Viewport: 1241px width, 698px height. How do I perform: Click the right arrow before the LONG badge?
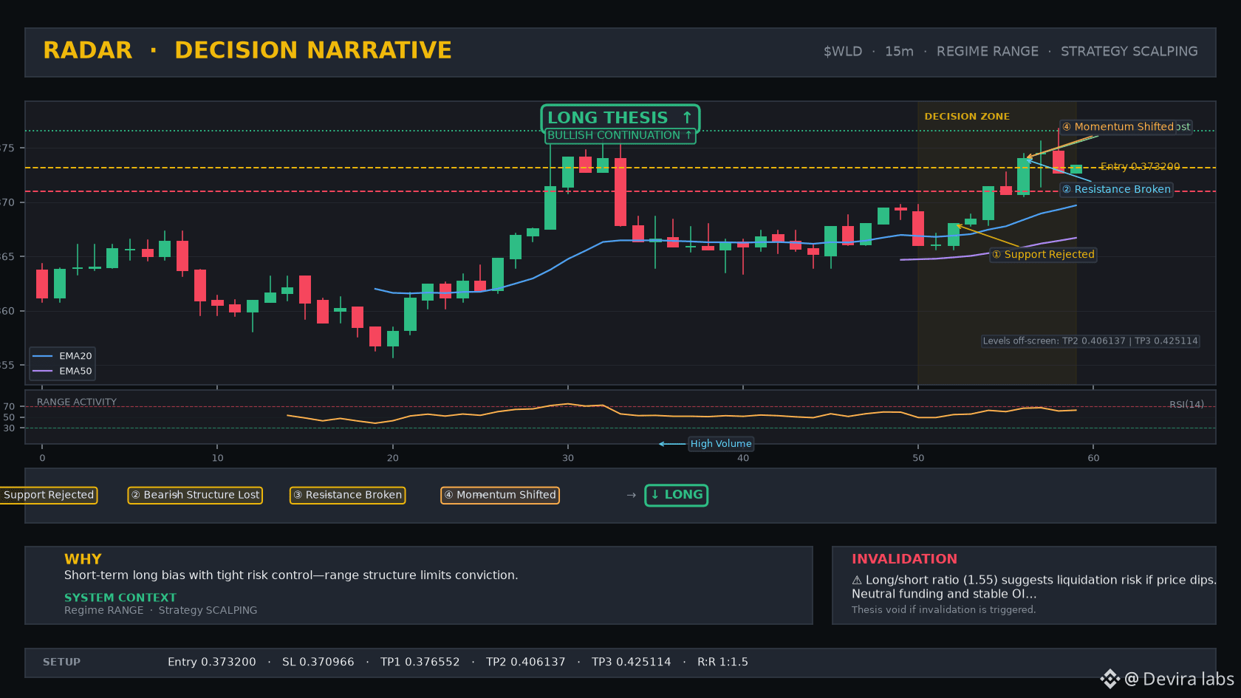(x=631, y=495)
